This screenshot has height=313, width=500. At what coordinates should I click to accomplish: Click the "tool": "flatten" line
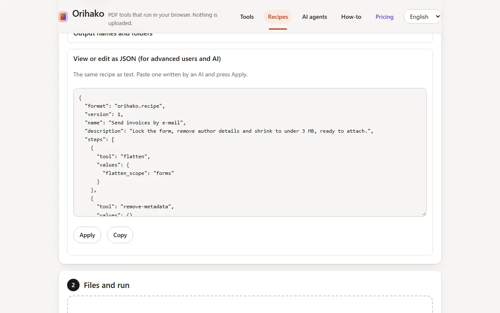pyautogui.click(x=123, y=156)
